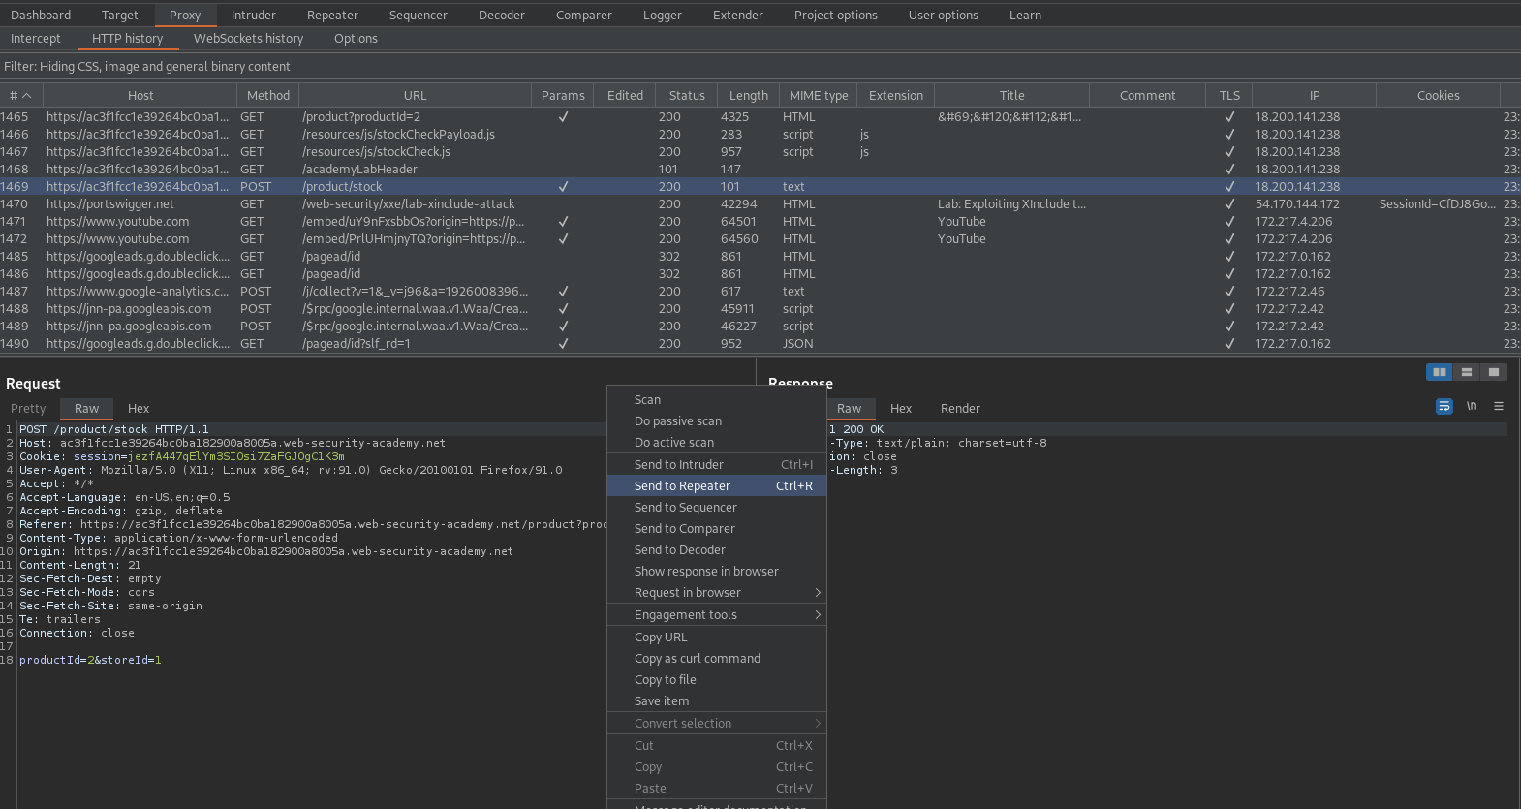1521x809 pixels.
Task: Select Show response in browser
Action: pyautogui.click(x=717, y=572)
